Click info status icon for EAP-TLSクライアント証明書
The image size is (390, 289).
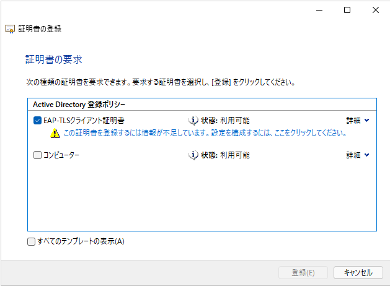pyautogui.click(x=193, y=121)
